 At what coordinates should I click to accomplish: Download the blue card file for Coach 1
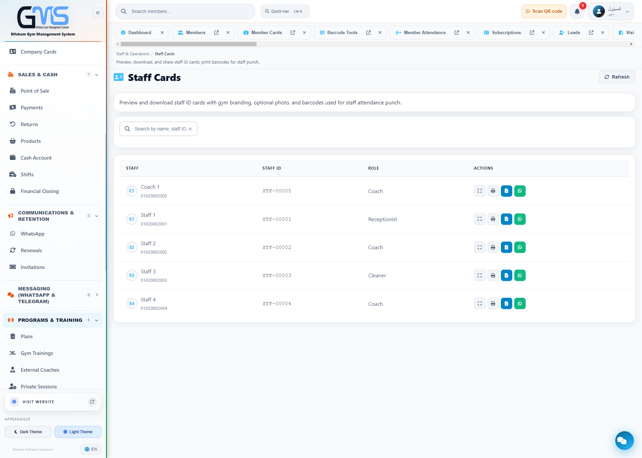click(x=506, y=191)
